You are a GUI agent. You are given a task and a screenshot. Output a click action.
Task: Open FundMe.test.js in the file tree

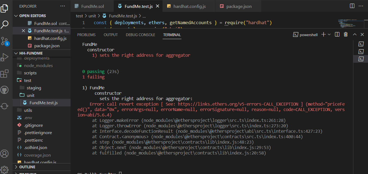pos(42,103)
